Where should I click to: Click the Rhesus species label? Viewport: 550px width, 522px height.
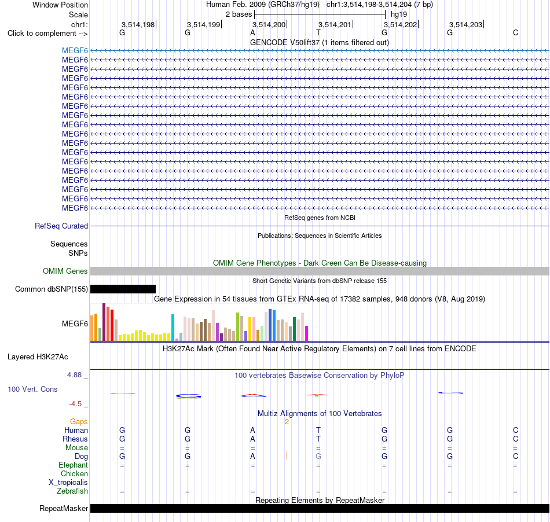click(75, 439)
